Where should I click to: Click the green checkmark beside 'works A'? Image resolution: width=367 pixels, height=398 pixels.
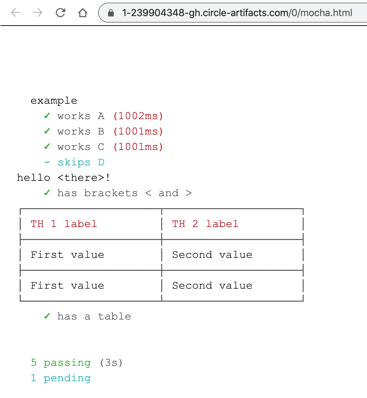point(47,116)
